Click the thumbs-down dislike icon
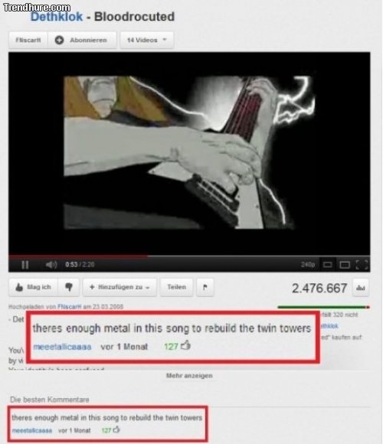This screenshot has width=383, height=444. point(69,287)
